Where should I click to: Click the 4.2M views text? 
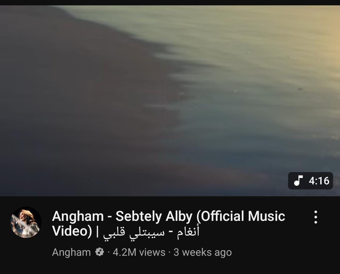139,252
